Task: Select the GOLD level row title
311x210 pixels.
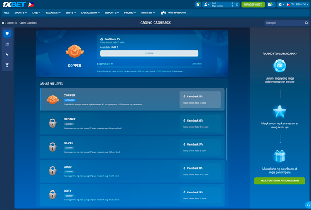Action: (68, 167)
